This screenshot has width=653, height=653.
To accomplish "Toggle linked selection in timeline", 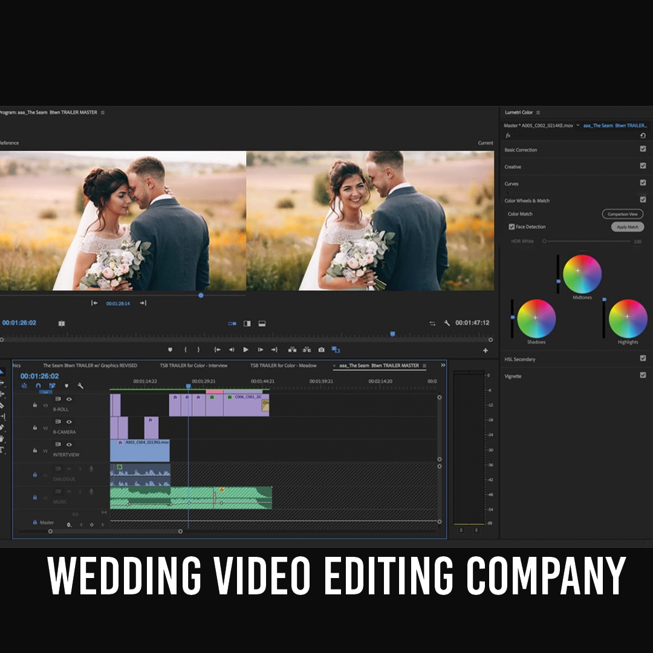I will tap(53, 386).
